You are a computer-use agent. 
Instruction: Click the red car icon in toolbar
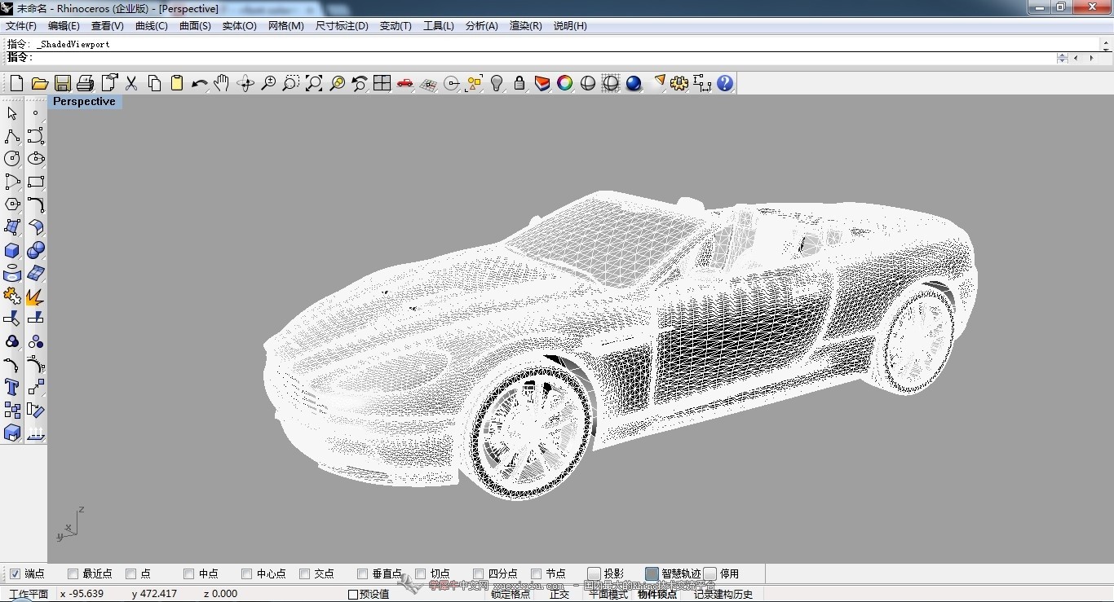(404, 83)
